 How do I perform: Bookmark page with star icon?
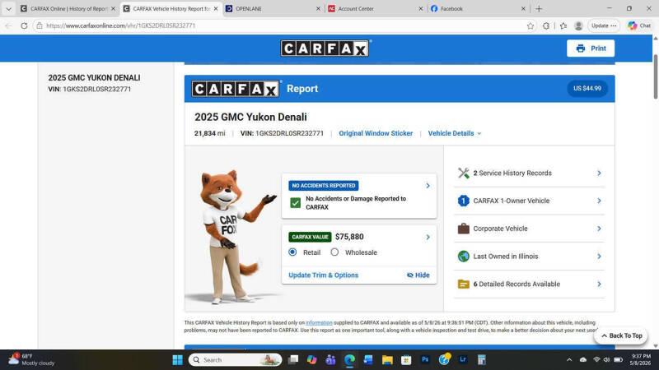click(530, 25)
